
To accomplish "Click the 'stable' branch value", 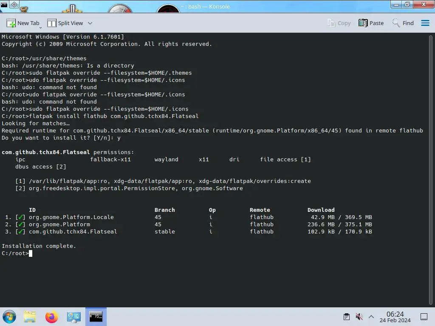I will pos(165,232).
